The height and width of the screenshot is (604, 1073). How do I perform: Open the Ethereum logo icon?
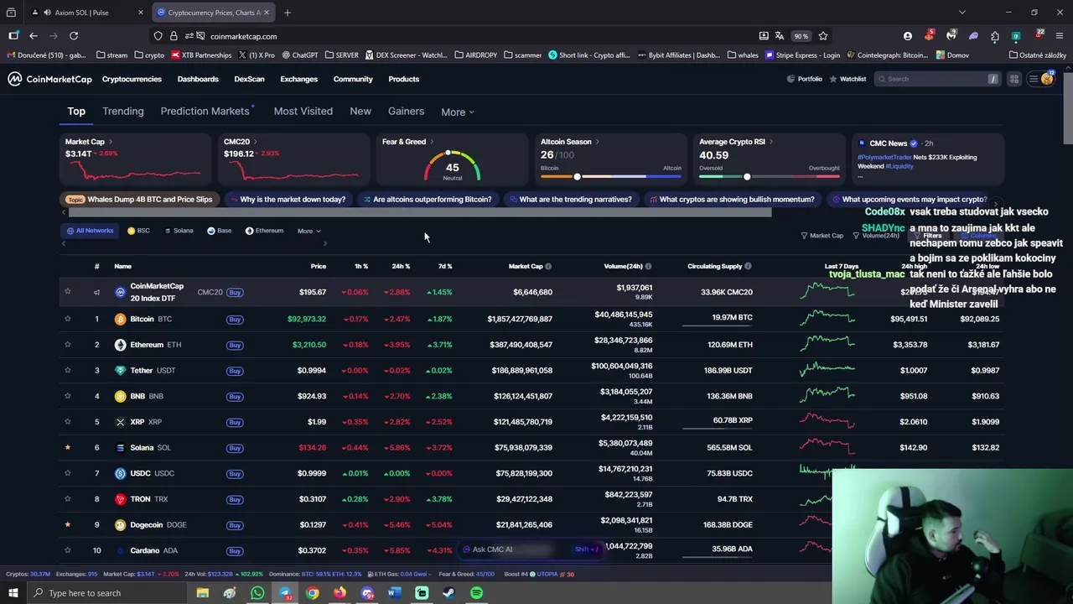[x=120, y=345]
